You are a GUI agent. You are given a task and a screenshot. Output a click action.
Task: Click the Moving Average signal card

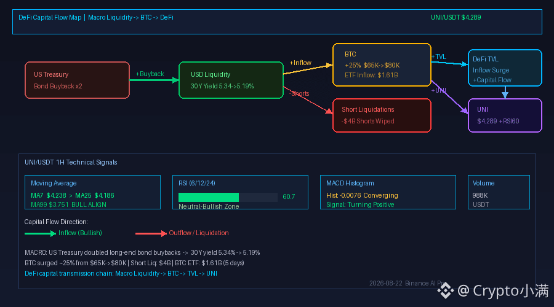pos(92,192)
